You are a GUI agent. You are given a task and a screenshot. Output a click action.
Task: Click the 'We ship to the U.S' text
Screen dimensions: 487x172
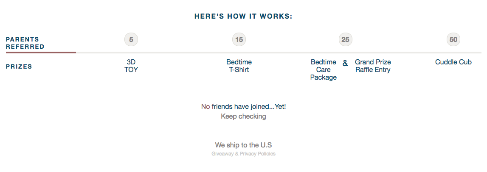(x=243, y=145)
